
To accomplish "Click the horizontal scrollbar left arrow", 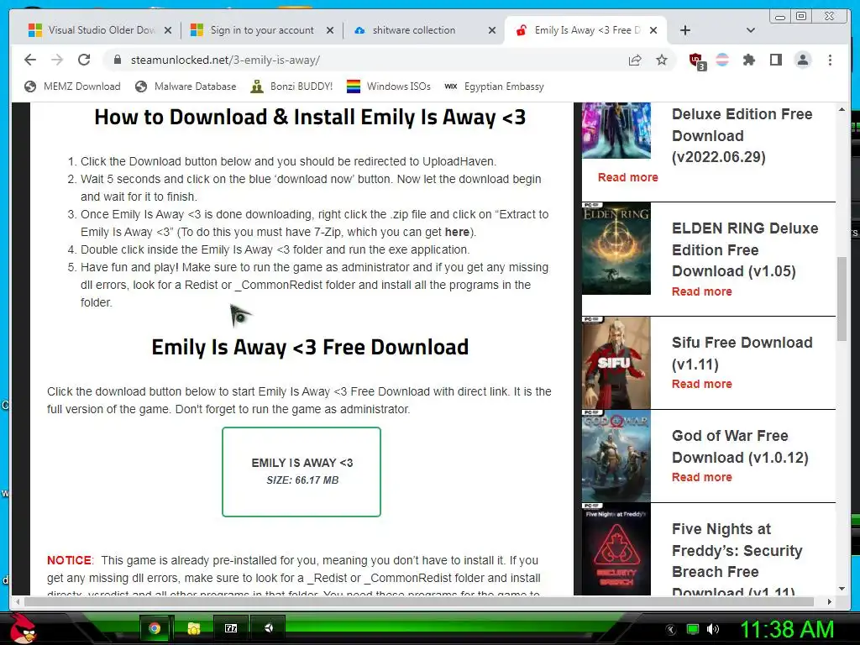I will pyautogui.click(x=18, y=601).
